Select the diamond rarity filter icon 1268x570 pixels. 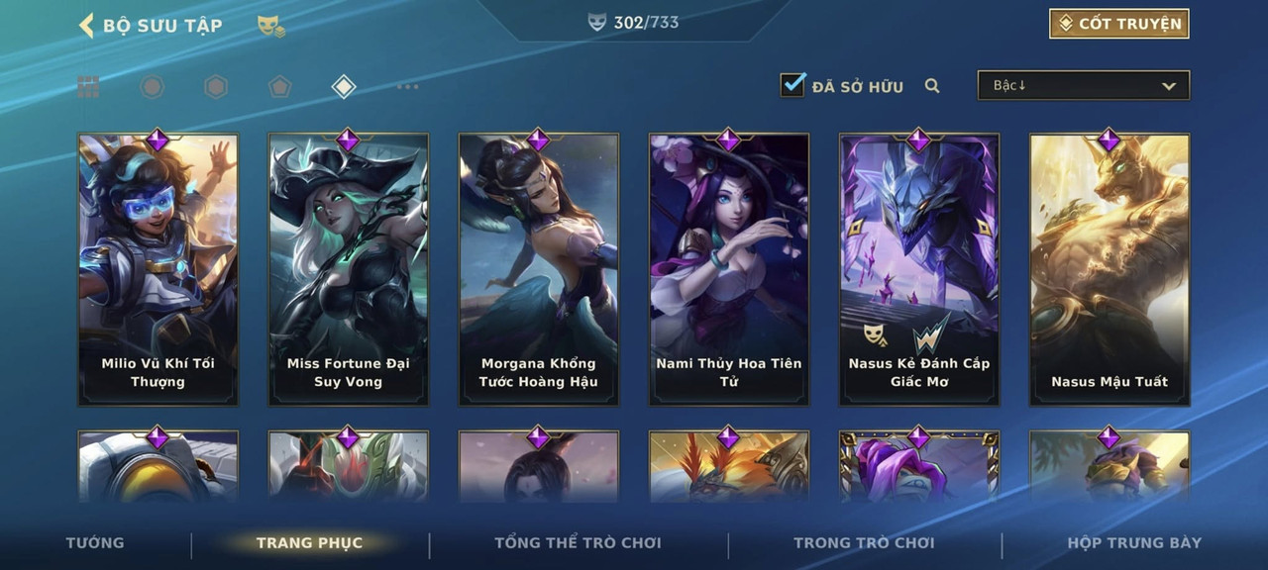pos(343,87)
